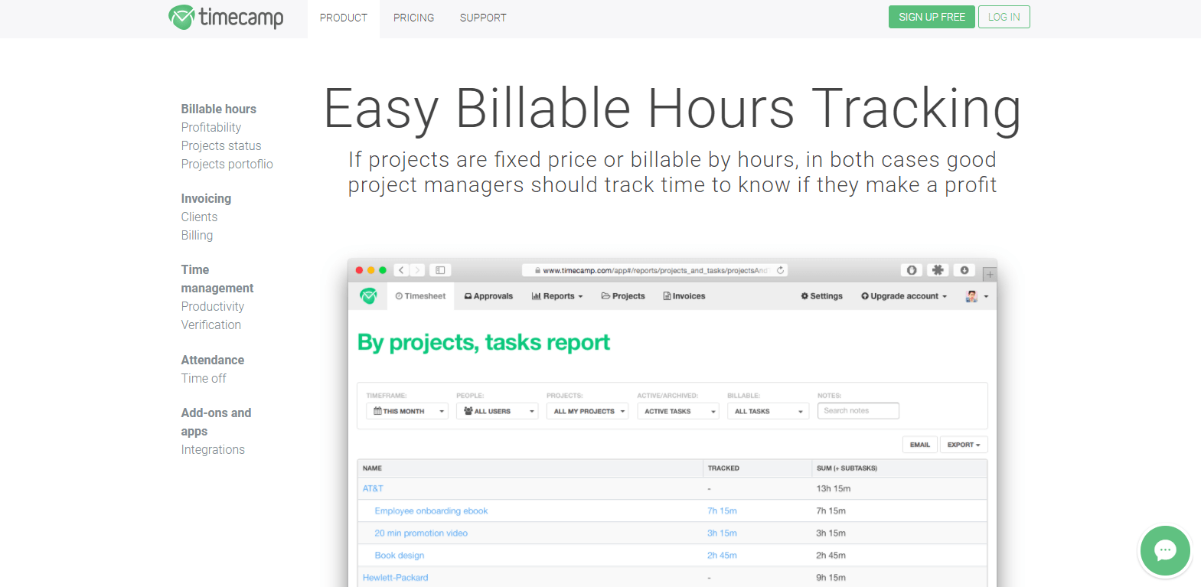Click SIGN UP FREE button
This screenshot has height=587, width=1201.
(932, 17)
